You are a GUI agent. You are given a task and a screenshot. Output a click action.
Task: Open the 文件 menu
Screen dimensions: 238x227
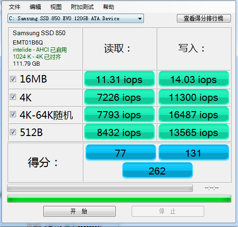tap(15, 7)
